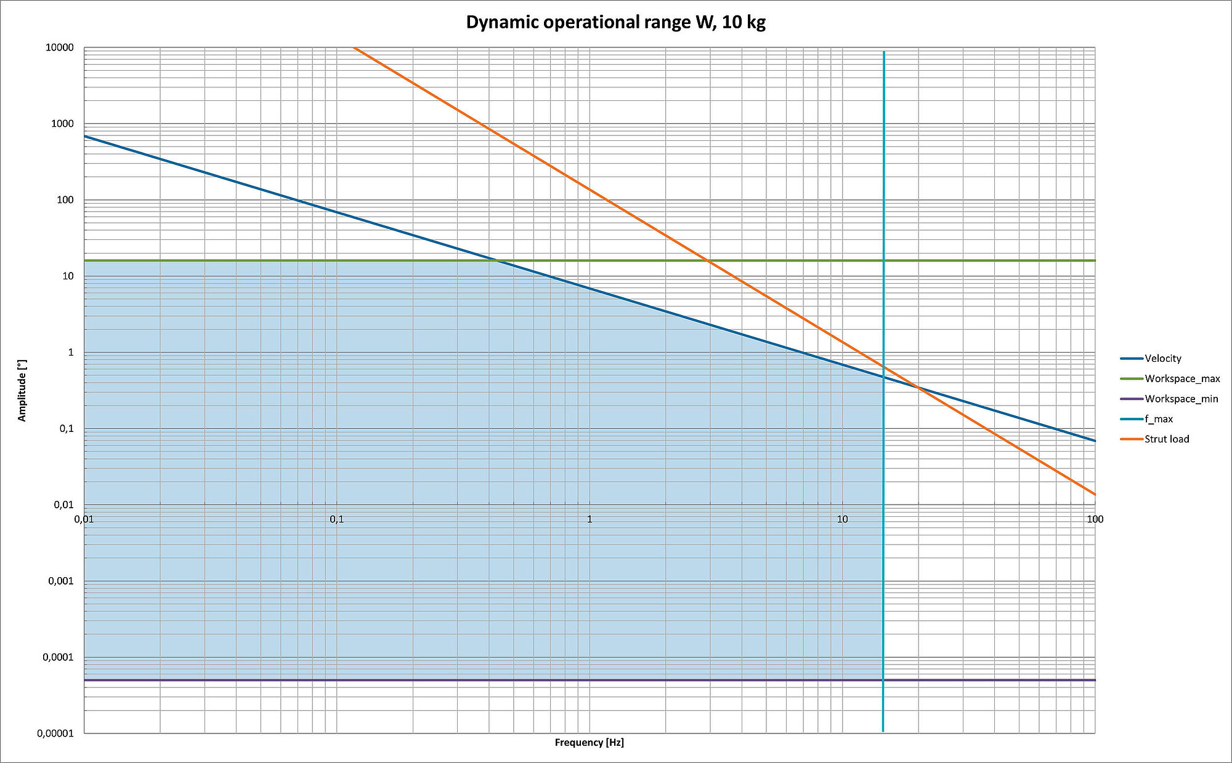Click the 10000 label on amplitude axis
The height and width of the screenshot is (763, 1232).
click(x=59, y=48)
